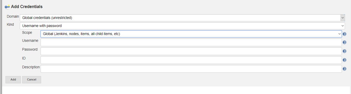
Task: Click the key icon beside Add Credentials
Action: (7, 6)
